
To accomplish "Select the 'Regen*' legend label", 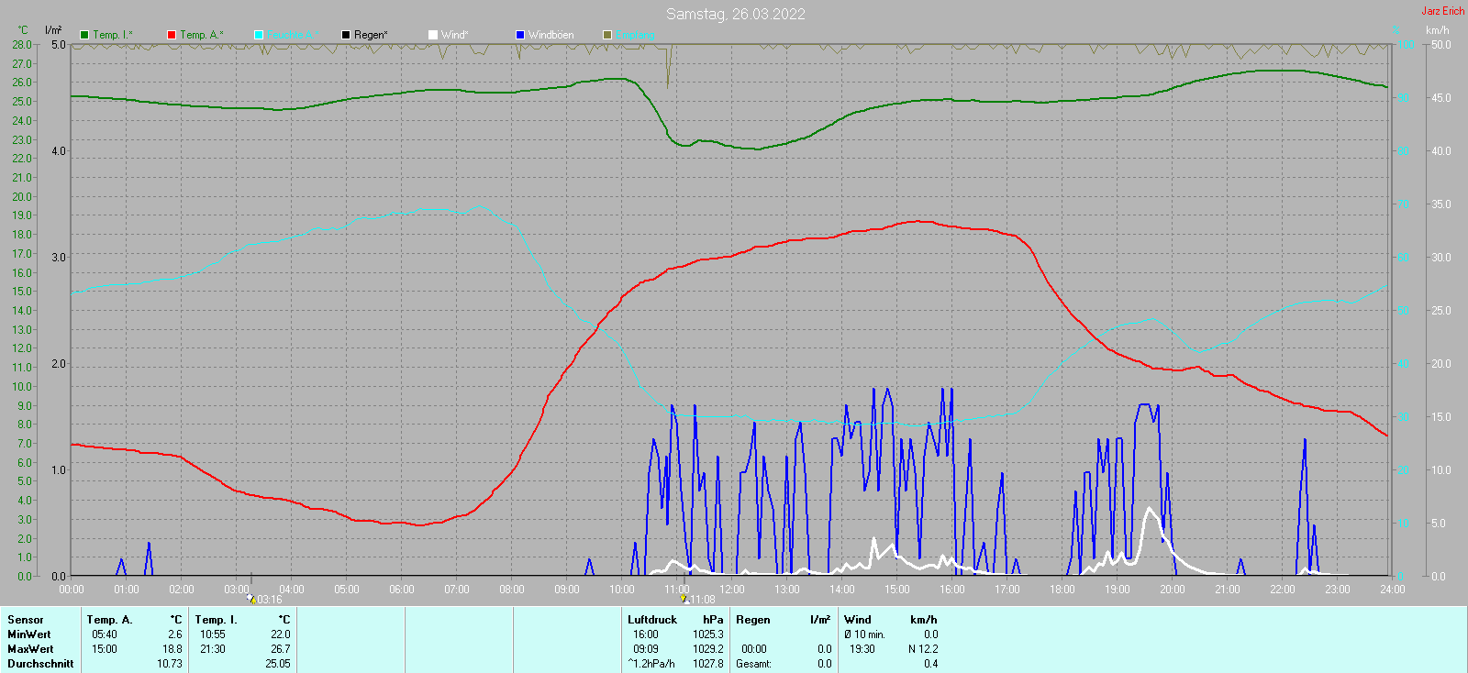I will [371, 35].
